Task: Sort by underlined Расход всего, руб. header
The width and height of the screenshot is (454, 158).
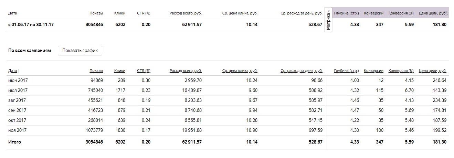Action: [186, 71]
